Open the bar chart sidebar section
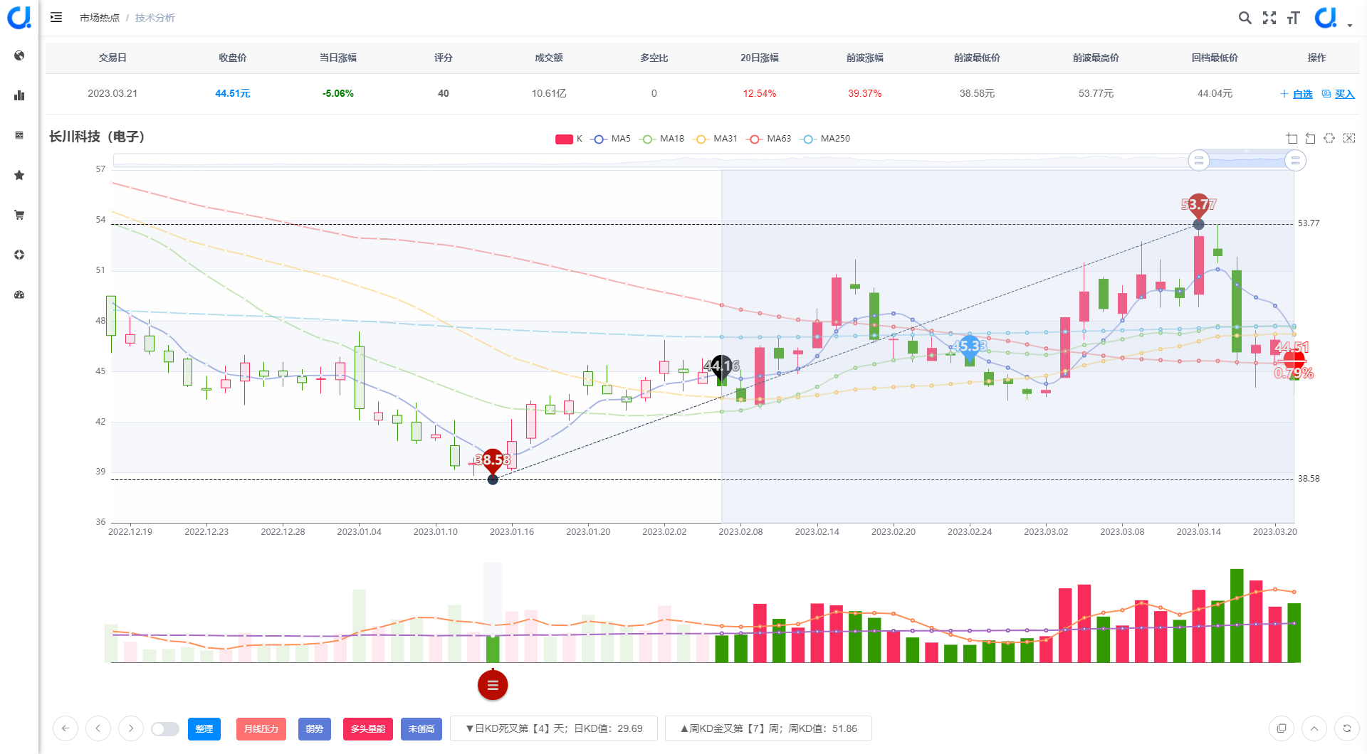The width and height of the screenshot is (1367, 754). point(19,95)
